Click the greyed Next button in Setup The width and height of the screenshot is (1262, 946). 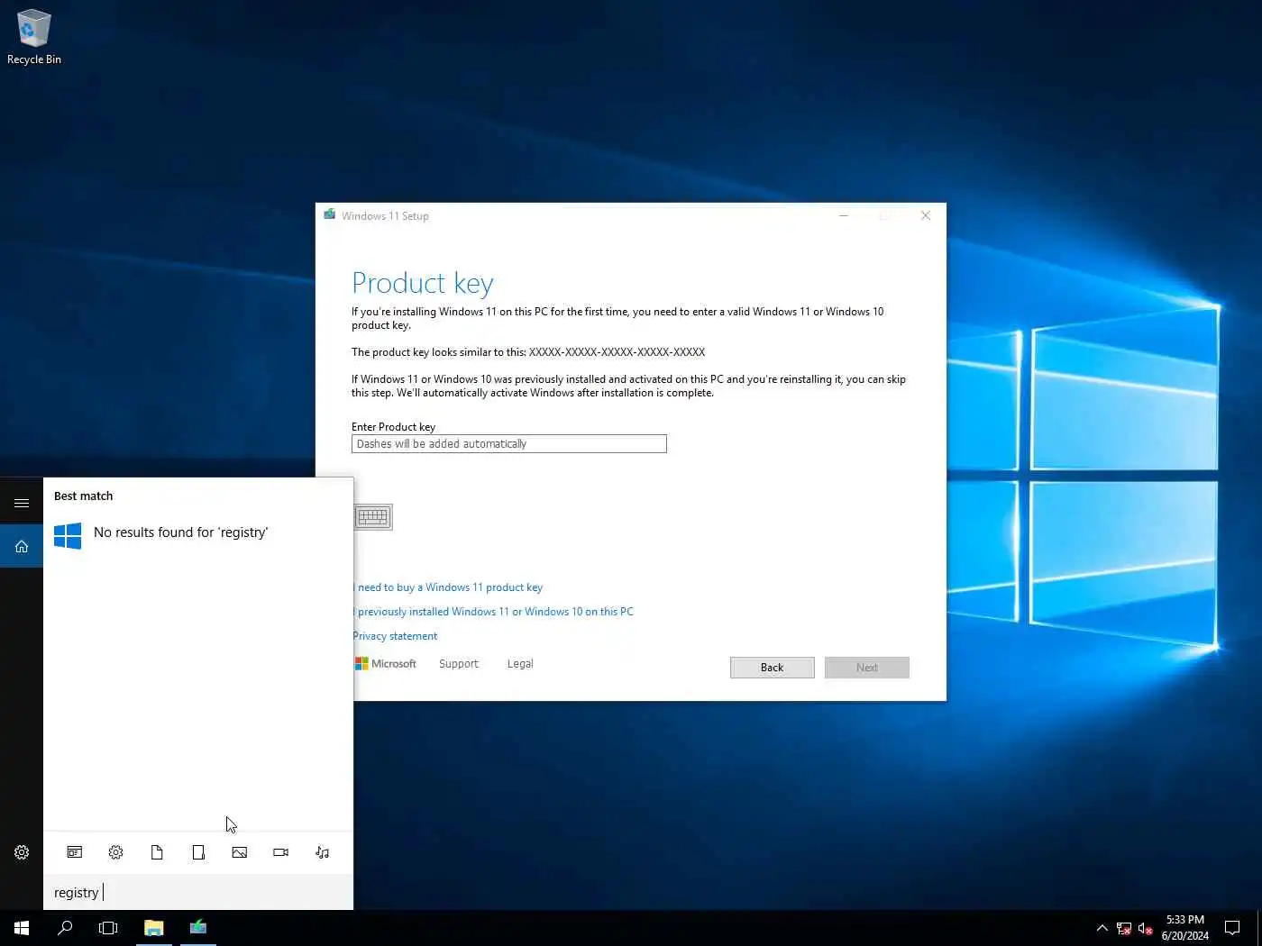pyautogui.click(x=866, y=668)
